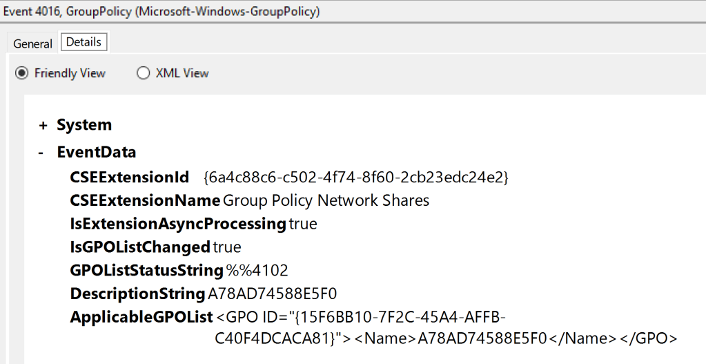Select the GPOListStatusString field label
This screenshot has height=364, width=706.
(146, 270)
